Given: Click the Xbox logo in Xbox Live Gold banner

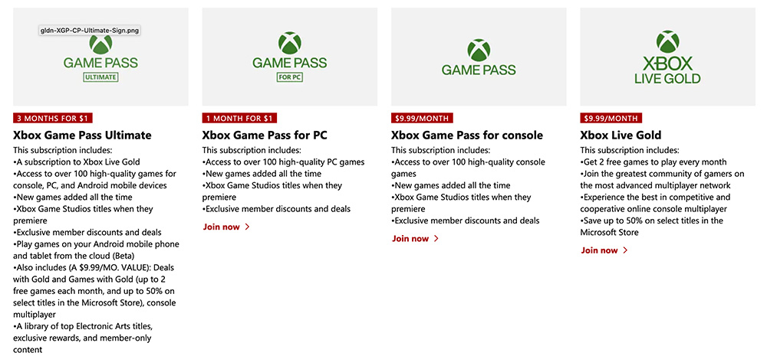Looking at the screenshot, I should [668, 41].
